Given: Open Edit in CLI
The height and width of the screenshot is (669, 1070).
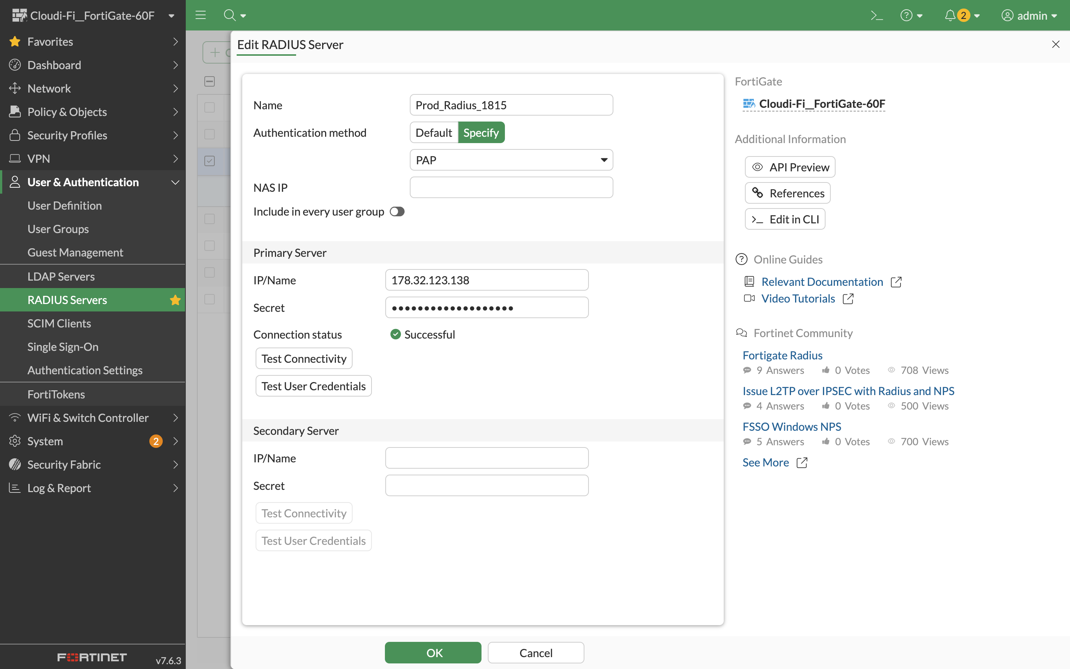Looking at the screenshot, I should coord(785,219).
